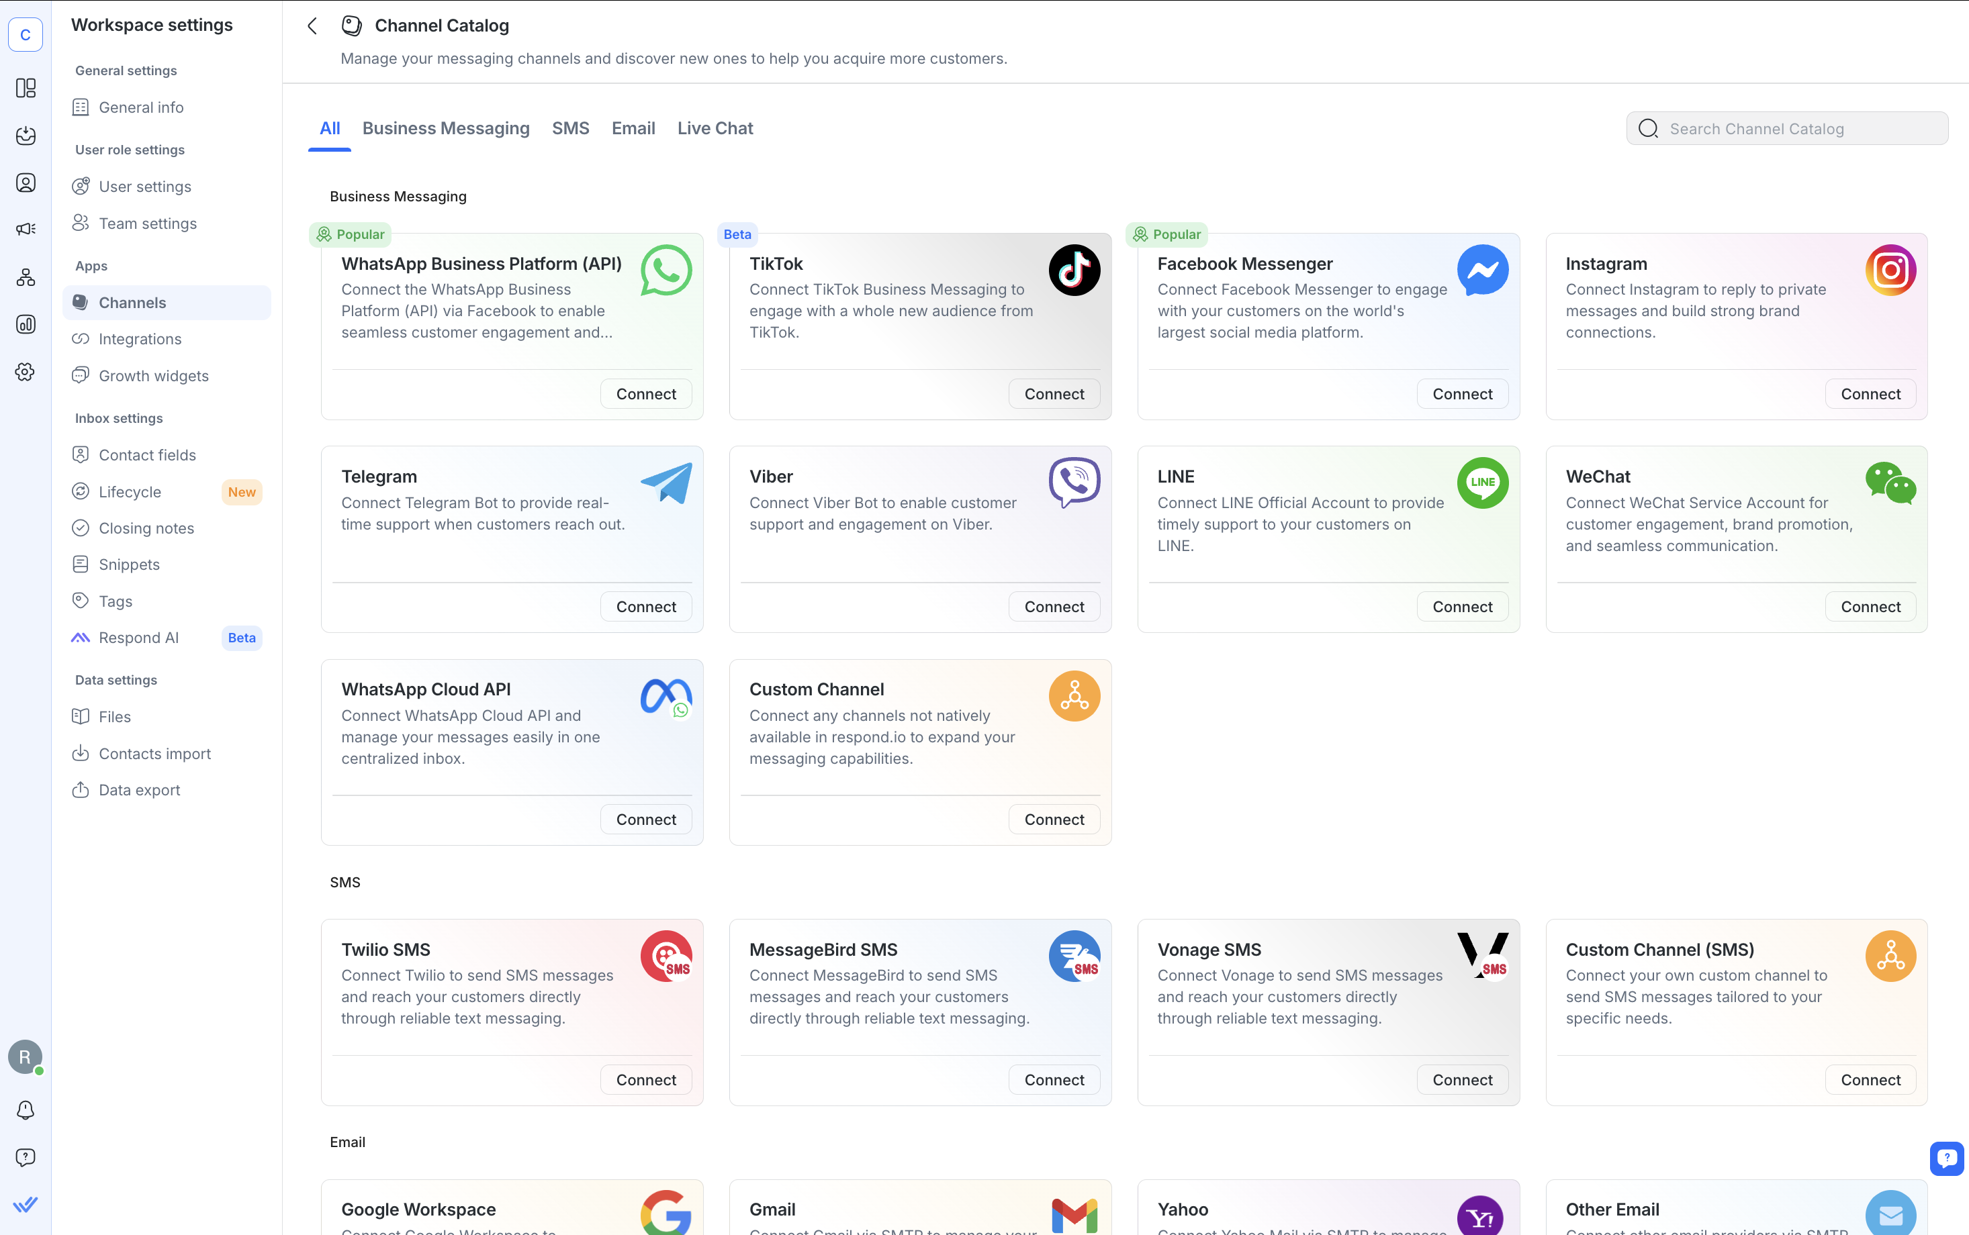Screen dimensions: 1969x1235
Task: Click the WhatsApp logo icon
Action: [x=666, y=270]
